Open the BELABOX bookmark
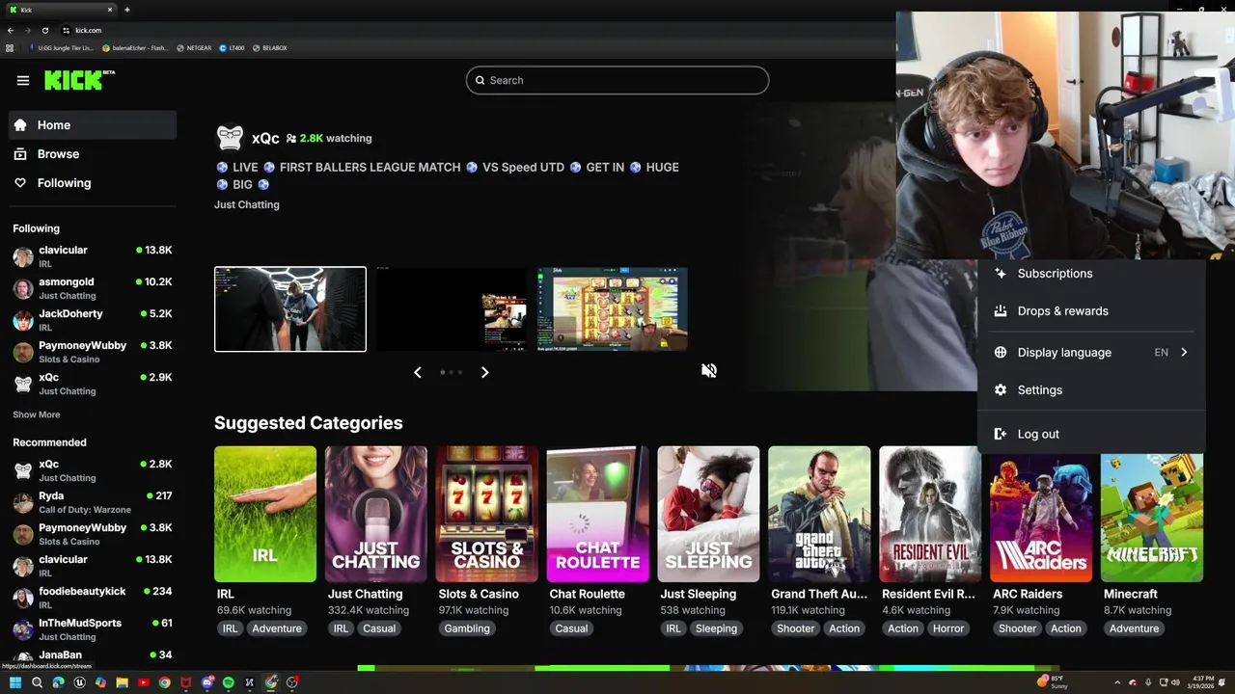This screenshot has height=694, width=1235. (269, 47)
